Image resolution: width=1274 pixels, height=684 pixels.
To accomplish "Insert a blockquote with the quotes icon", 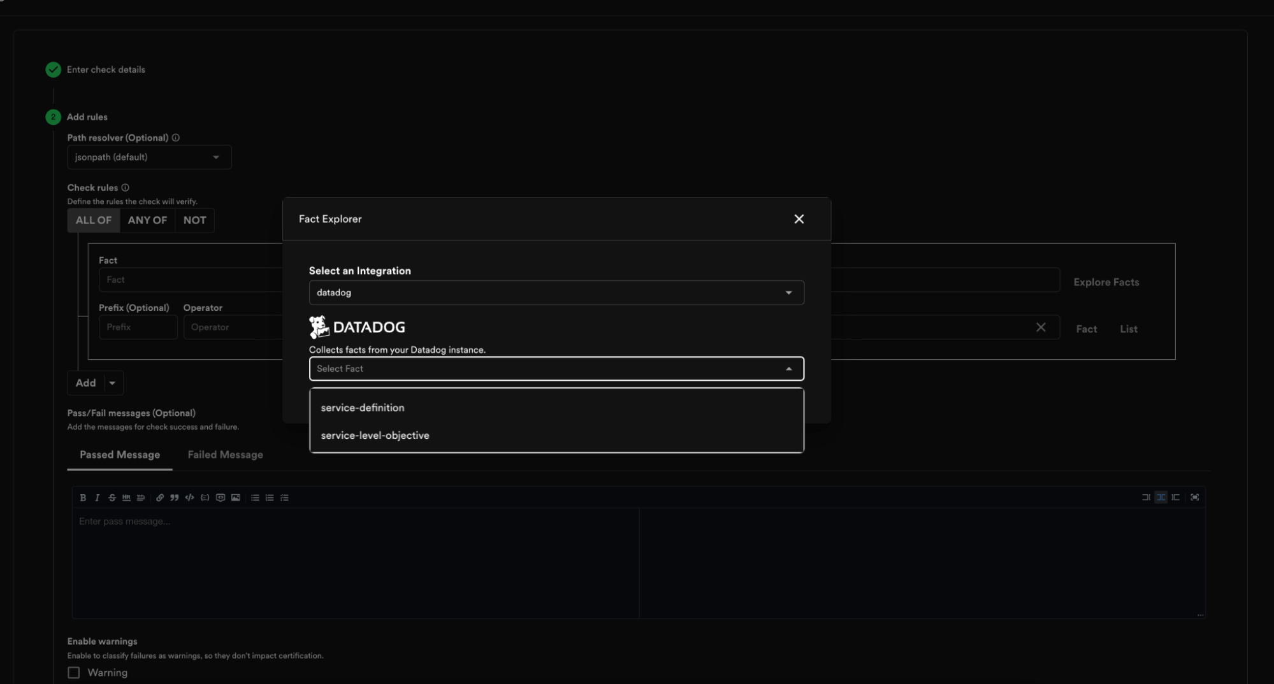I will [x=174, y=497].
